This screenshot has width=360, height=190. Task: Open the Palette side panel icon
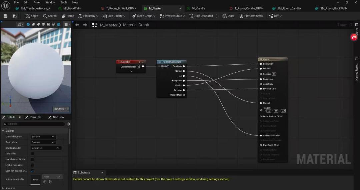tap(357, 25)
